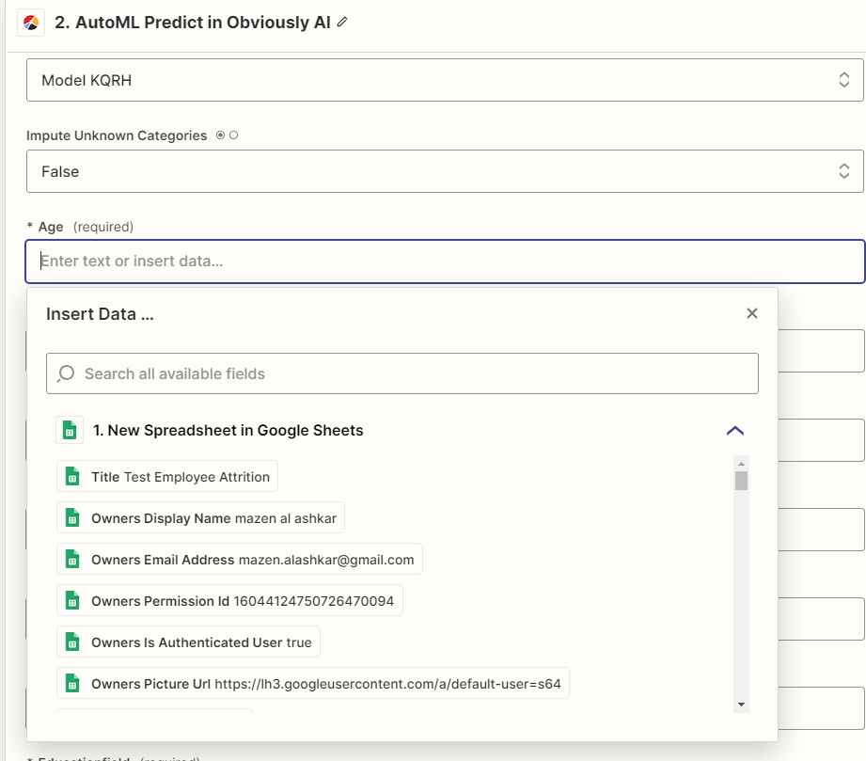Insert Owners Picture Url field
Viewport: 866px width, 761px height.
point(313,684)
